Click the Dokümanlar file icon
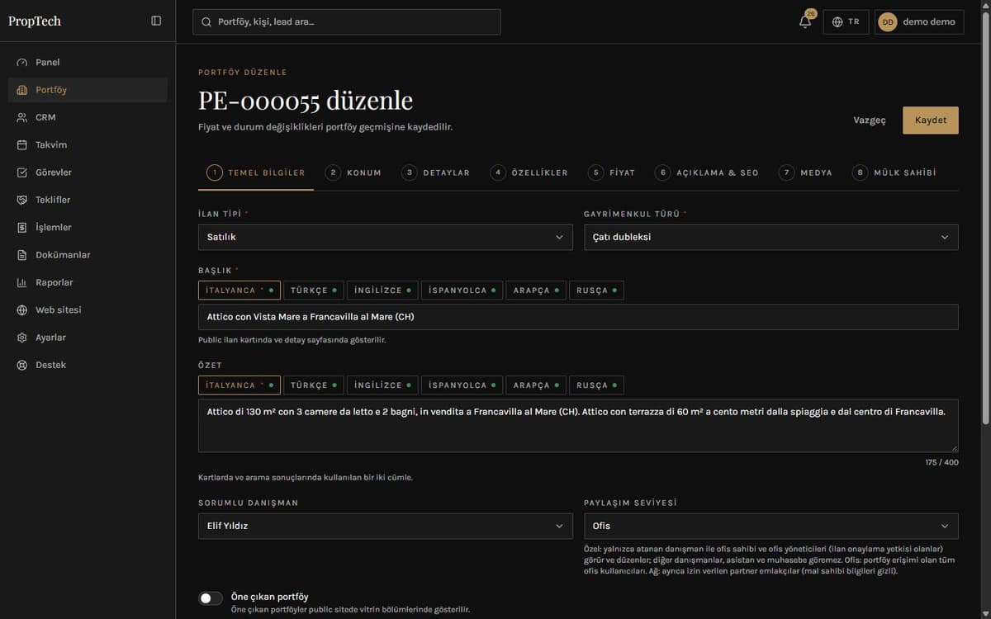Image resolution: width=991 pixels, height=619 pixels. [22, 255]
